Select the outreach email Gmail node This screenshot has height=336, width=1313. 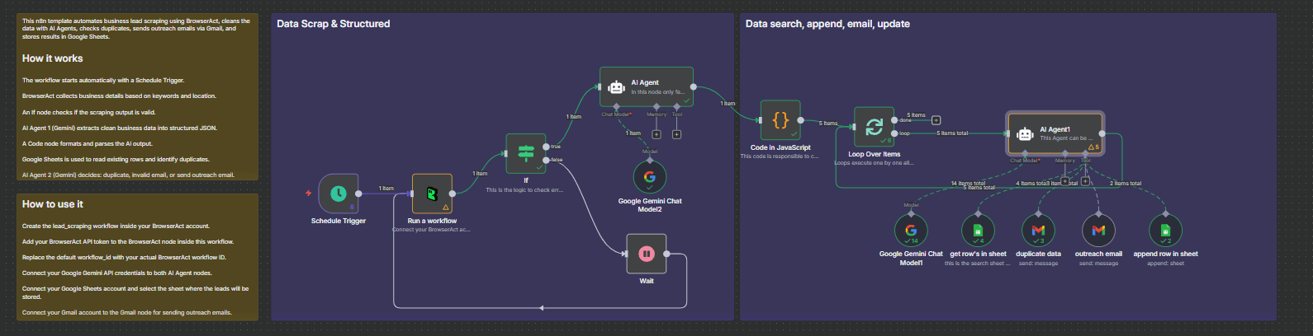(x=1098, y=231)
